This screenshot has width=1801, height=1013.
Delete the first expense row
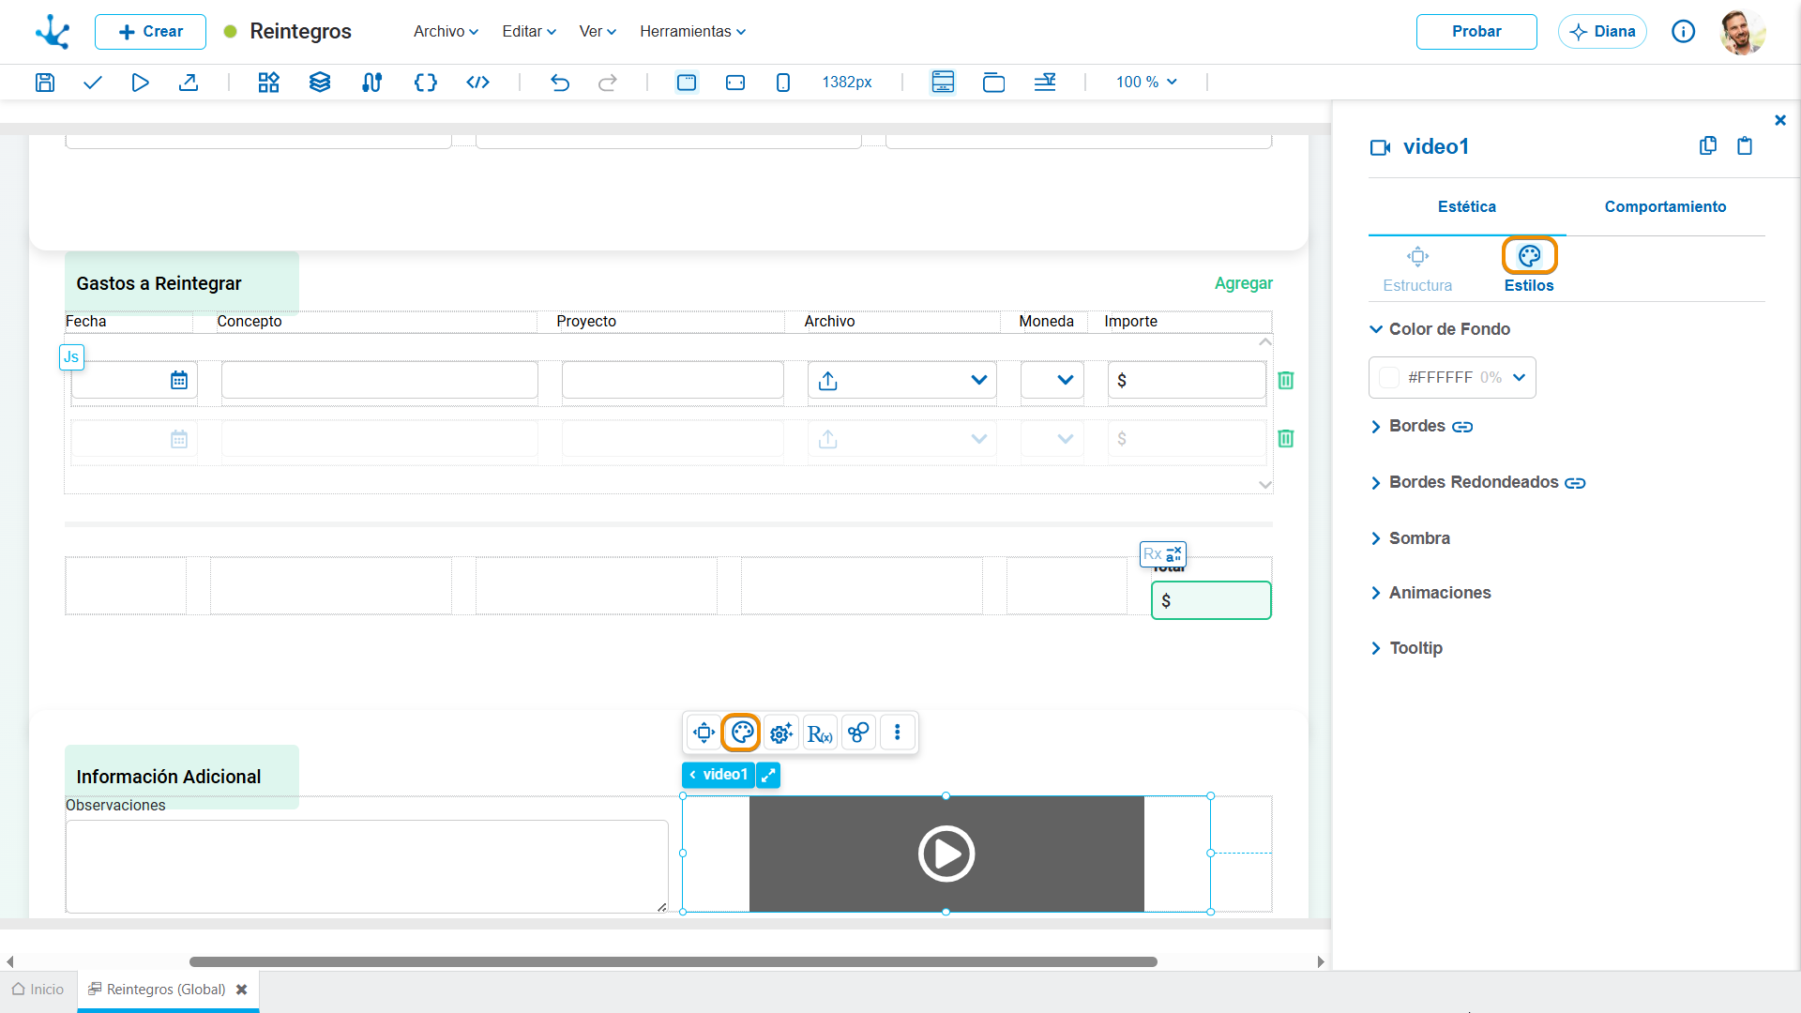[1286, 380]
